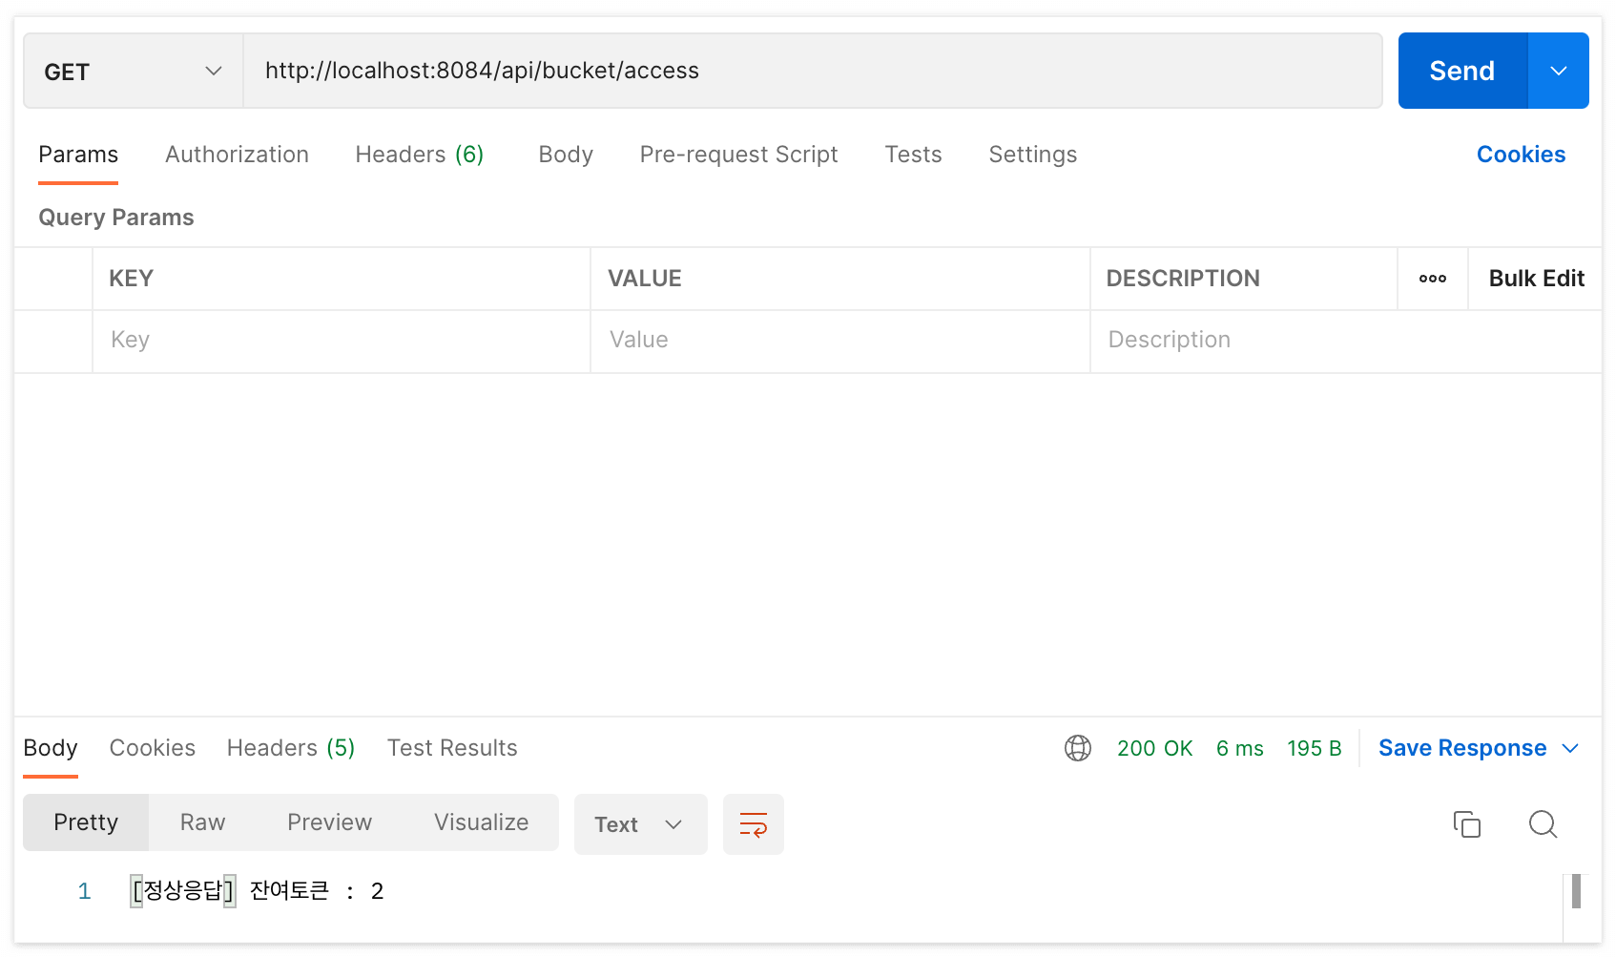Image resolution: width=1616 pixels, height=957 pixels.
Task: Click the response body scrollbar thumb
Action: (x=1577, y=891)
